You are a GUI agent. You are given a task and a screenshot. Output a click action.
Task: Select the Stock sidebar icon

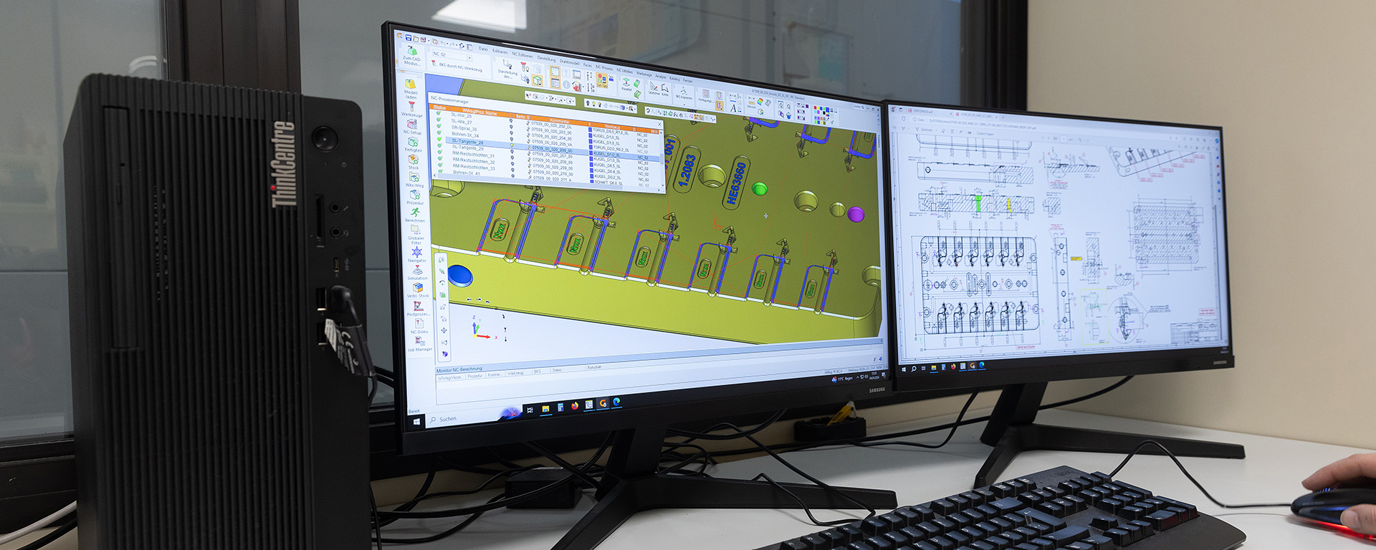pos(414,162)
